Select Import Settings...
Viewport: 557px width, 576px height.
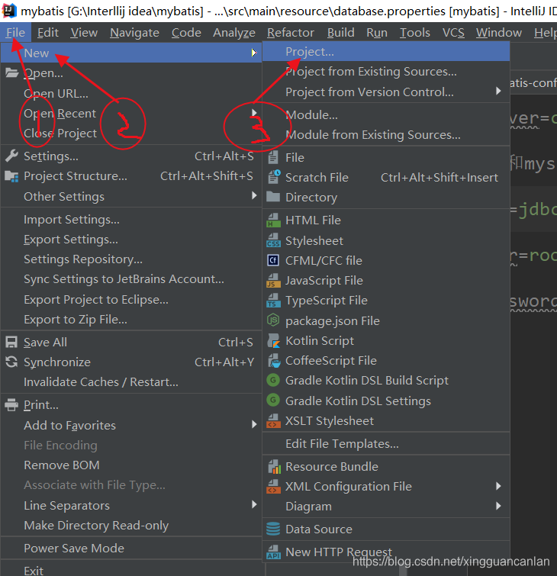coord(131,220)
